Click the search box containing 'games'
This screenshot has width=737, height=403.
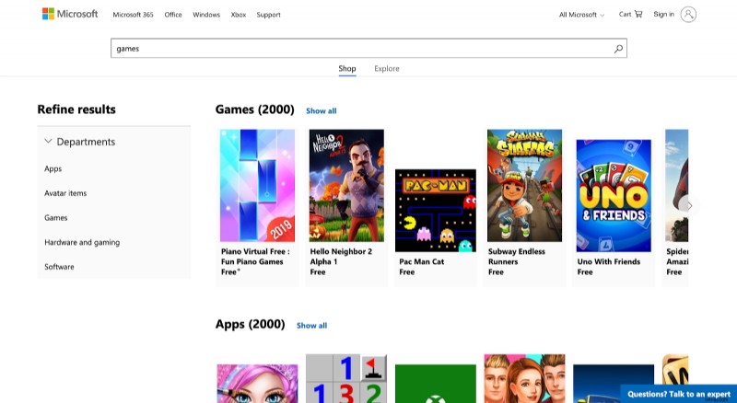pos(359,49)
